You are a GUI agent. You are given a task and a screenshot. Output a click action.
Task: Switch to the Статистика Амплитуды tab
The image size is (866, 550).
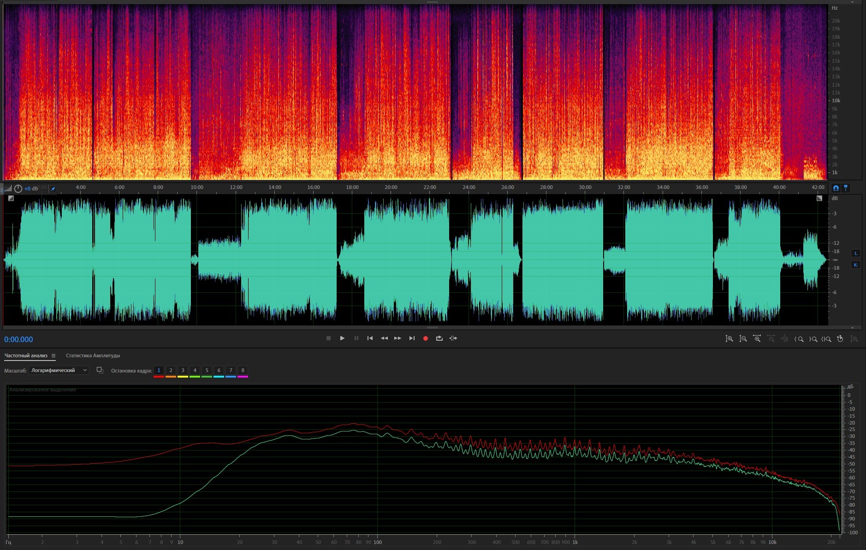tap(93, 355)
